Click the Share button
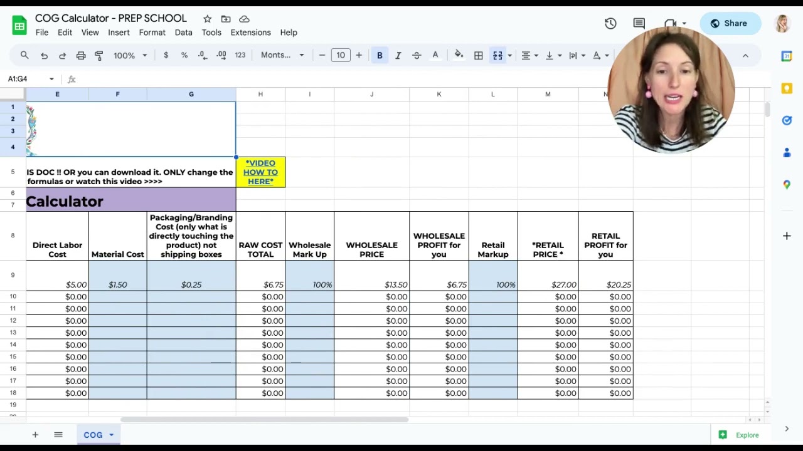Image resolution: width=803 pixels, height=451 pixels. tap(730, 23)
